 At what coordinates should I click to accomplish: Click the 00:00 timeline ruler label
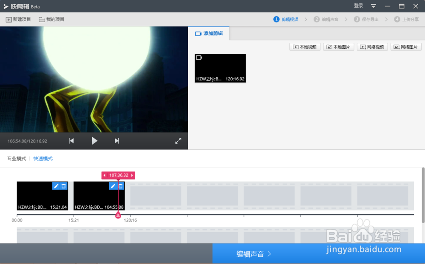(17, 220)
